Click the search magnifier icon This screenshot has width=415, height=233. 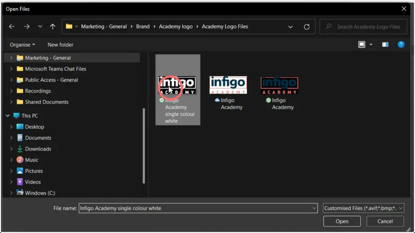329,26
